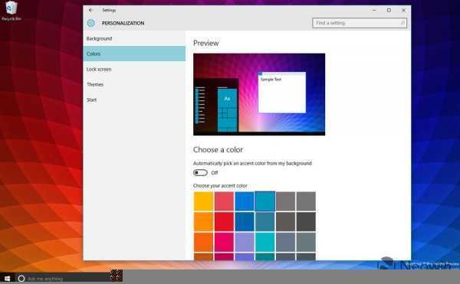Image resolution: width=460 pixels, height=284 pixels.
Task: Toggle automatic accent color from background
Action: pos(200,173)
